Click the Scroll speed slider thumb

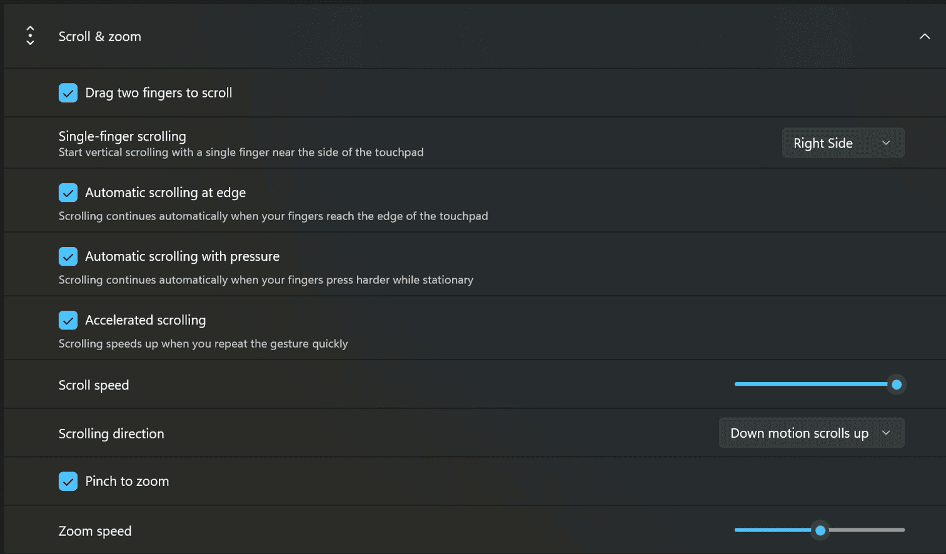(x=897, y=385)
